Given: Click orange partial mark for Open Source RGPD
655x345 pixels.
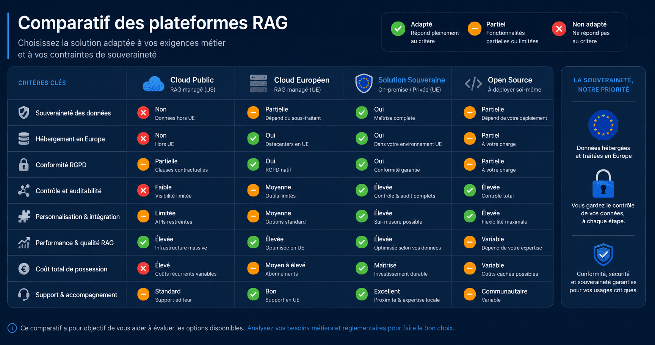Looking at the screenshot, I should coord(470,165).
